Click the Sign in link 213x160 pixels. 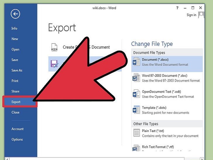[x=191, y=15]
